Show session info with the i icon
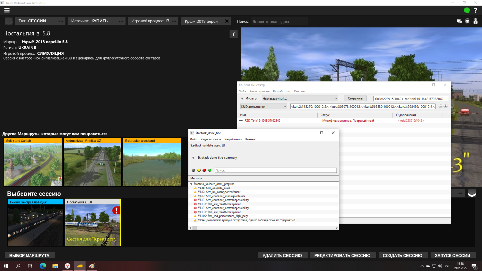The height and width of the screenshot is (271, 482). tap(234, 34)
